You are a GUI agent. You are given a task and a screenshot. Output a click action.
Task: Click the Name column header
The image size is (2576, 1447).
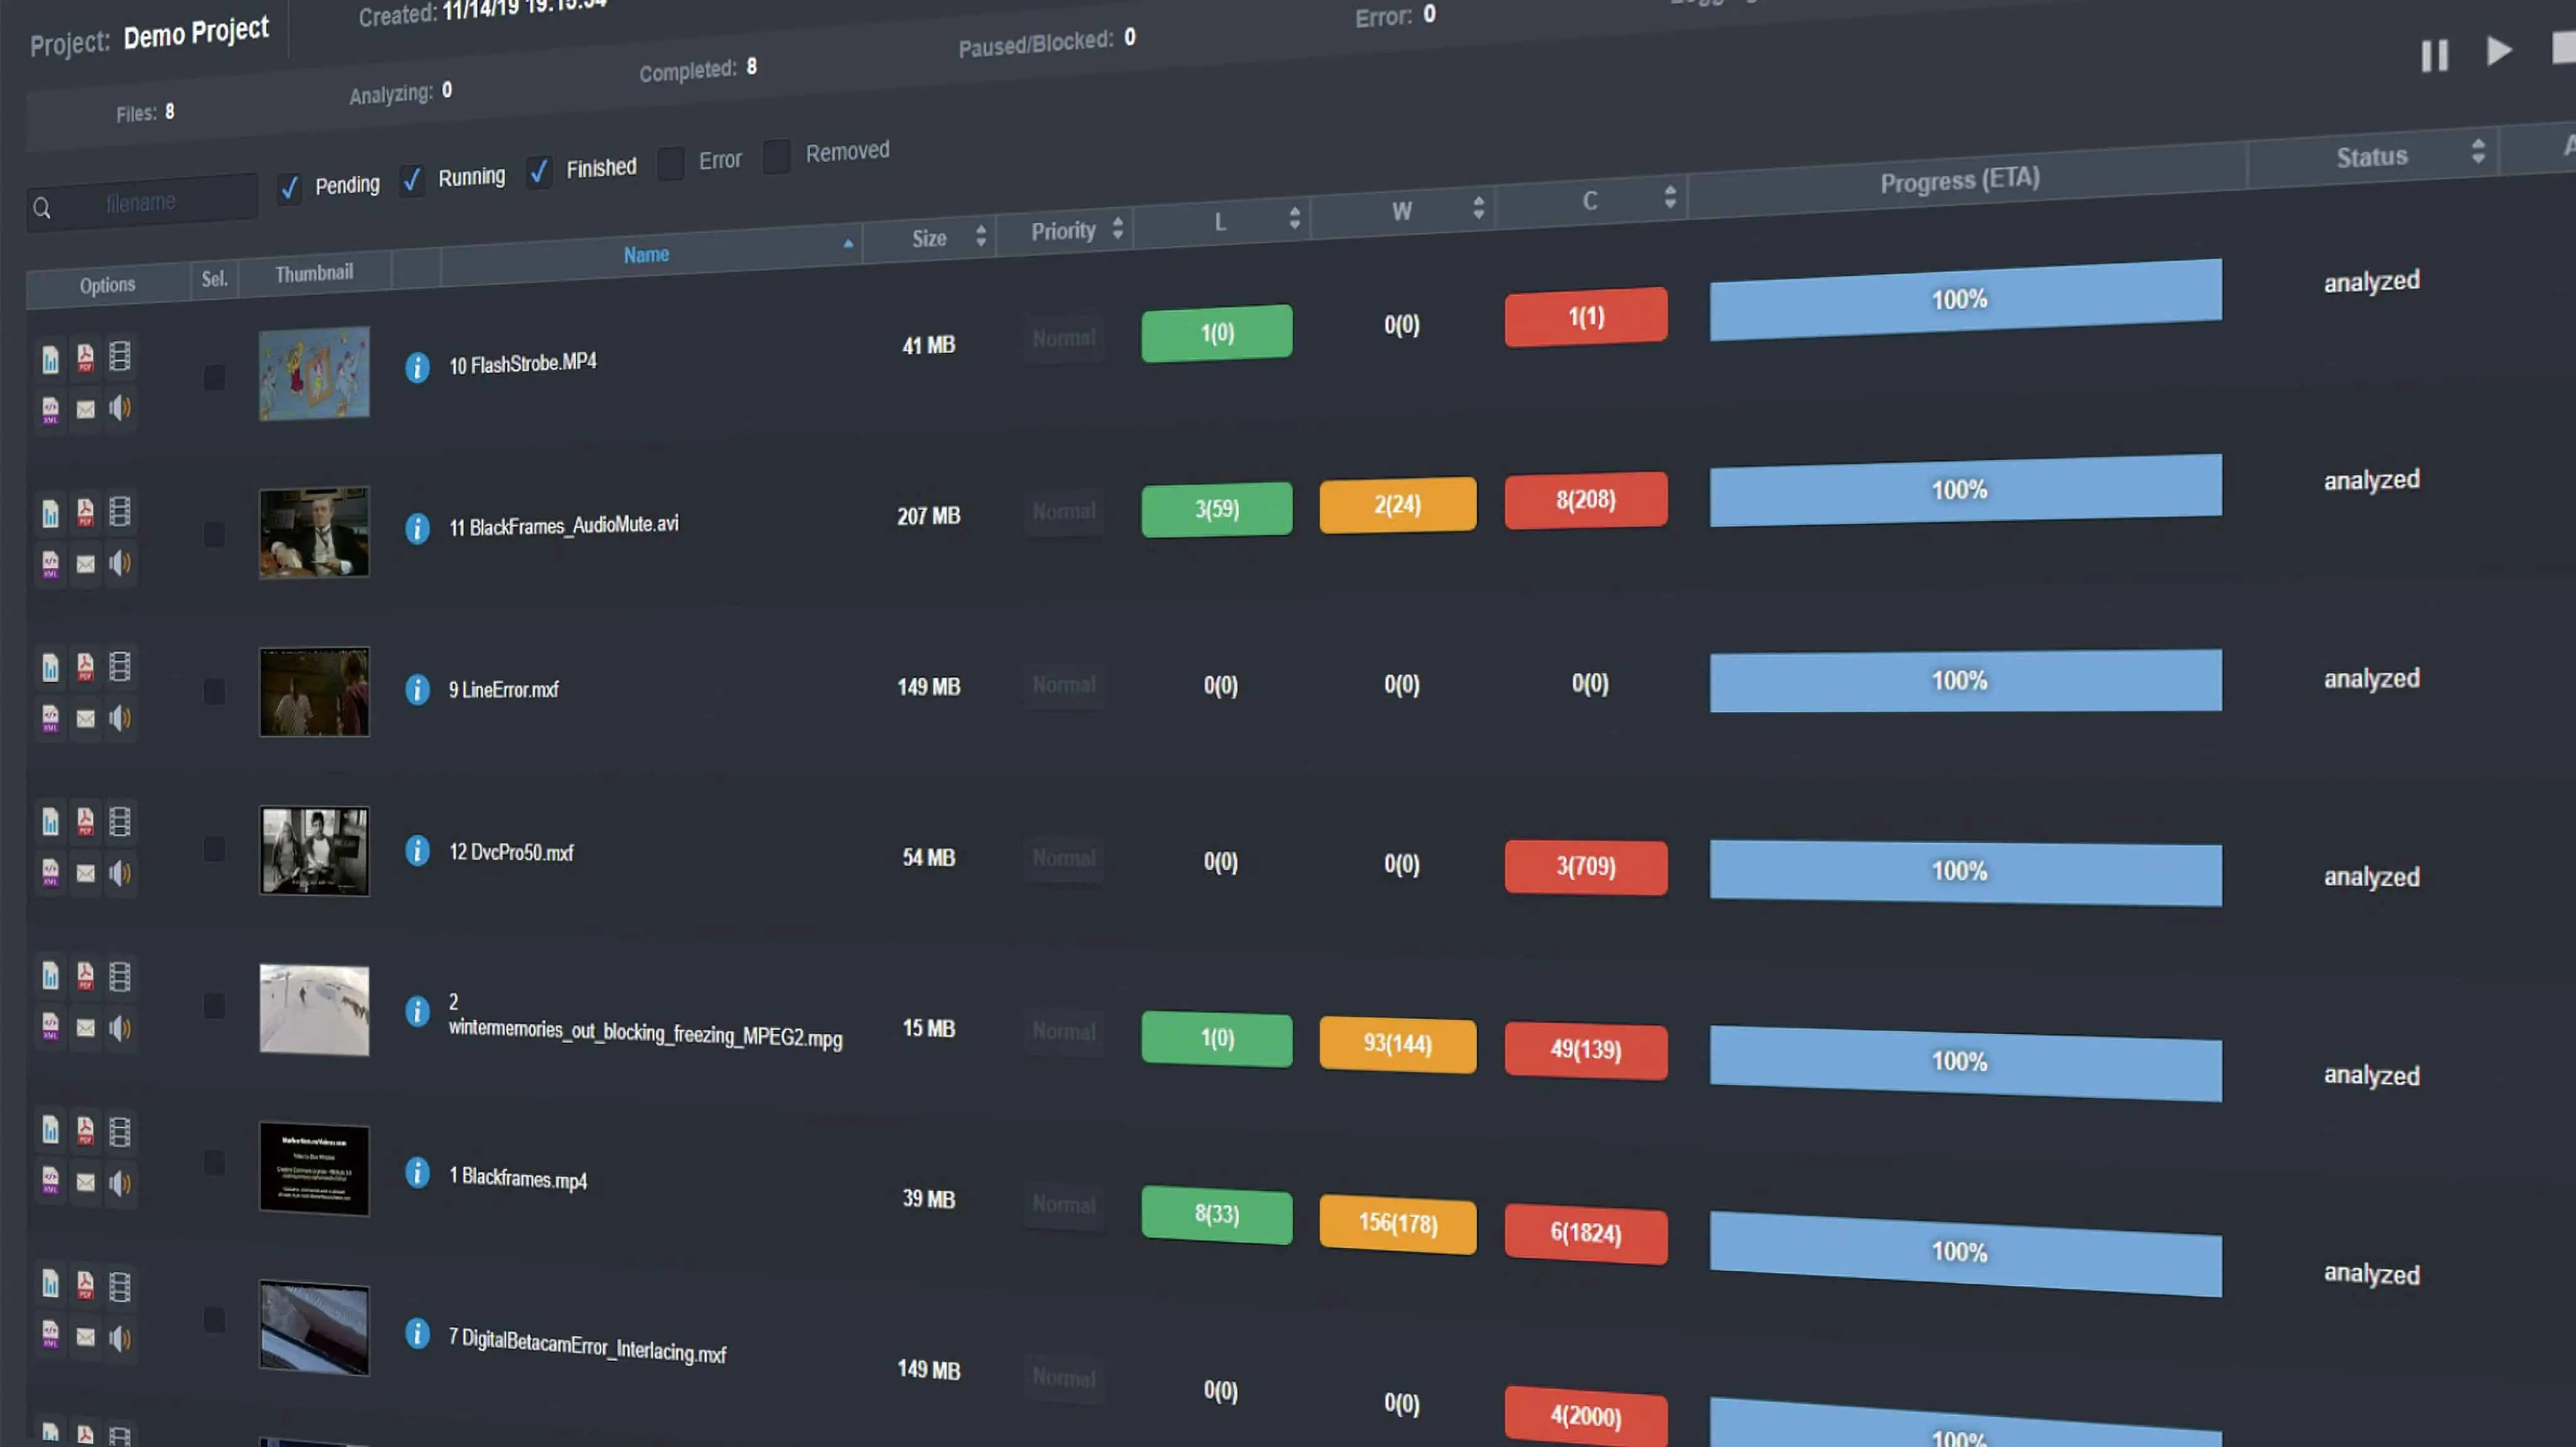coord(646,255)
